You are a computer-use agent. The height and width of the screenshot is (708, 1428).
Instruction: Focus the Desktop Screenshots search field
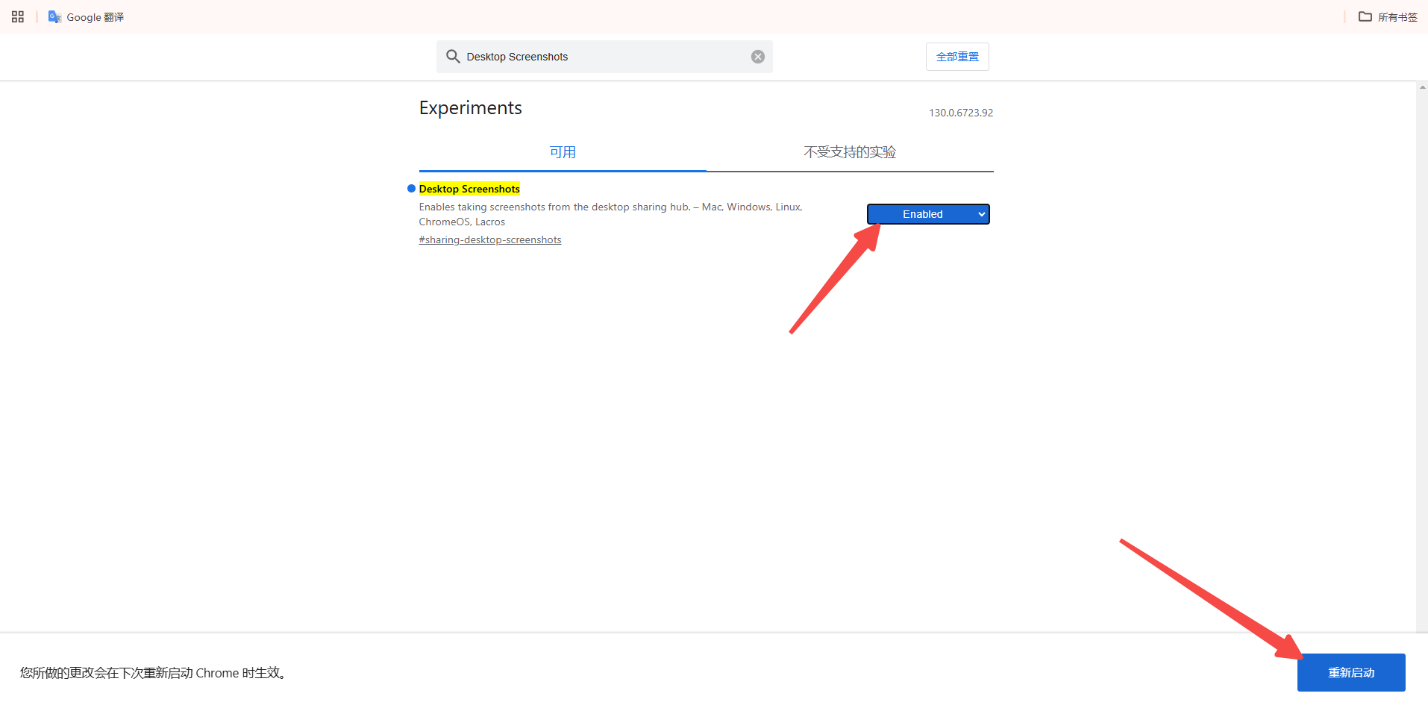click(x=604, y=57)
